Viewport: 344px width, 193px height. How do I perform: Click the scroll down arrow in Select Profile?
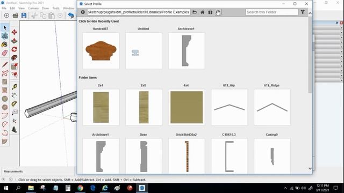(x=310, y=168)
